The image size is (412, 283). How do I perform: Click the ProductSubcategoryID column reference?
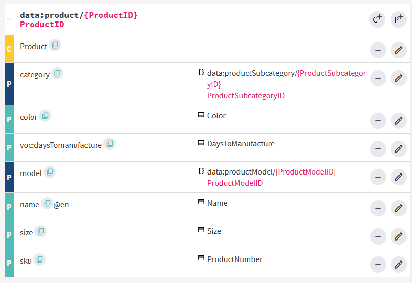[246, 96]
